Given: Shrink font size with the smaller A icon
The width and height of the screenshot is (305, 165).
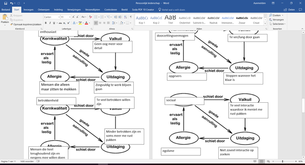Looking at the screenshot, I should point(78,17).
